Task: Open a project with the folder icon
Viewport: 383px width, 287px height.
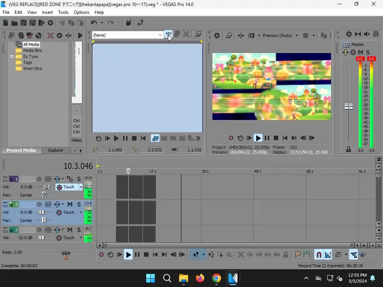Action: (15, 23)
